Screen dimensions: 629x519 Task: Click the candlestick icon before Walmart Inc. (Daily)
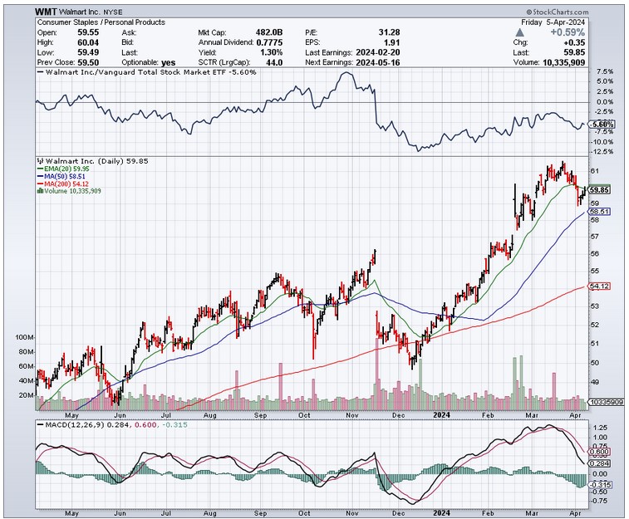coord(38,159)
